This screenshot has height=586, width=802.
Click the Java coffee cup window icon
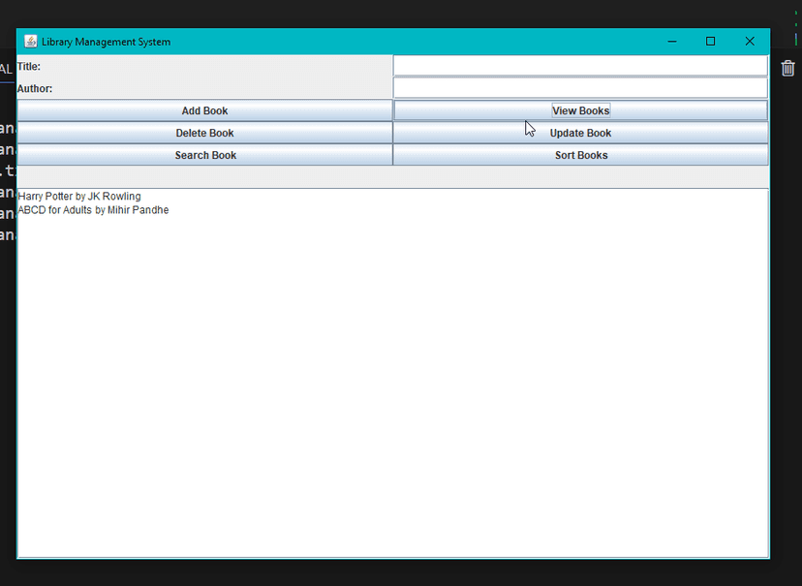click(31, 42)
